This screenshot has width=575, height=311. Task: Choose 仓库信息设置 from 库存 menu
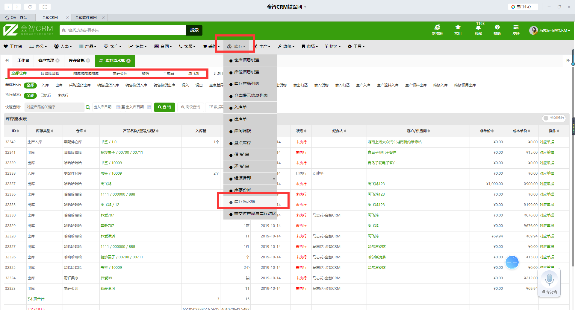coord(250,60)
